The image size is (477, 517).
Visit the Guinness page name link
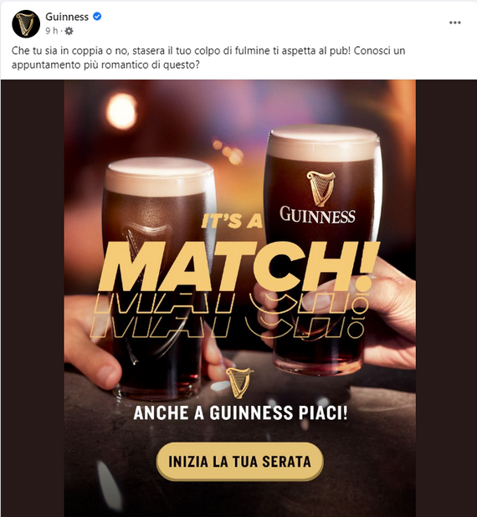[x=67, y=17]
